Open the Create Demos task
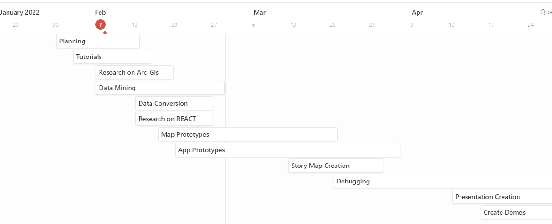 coord(516,212)
